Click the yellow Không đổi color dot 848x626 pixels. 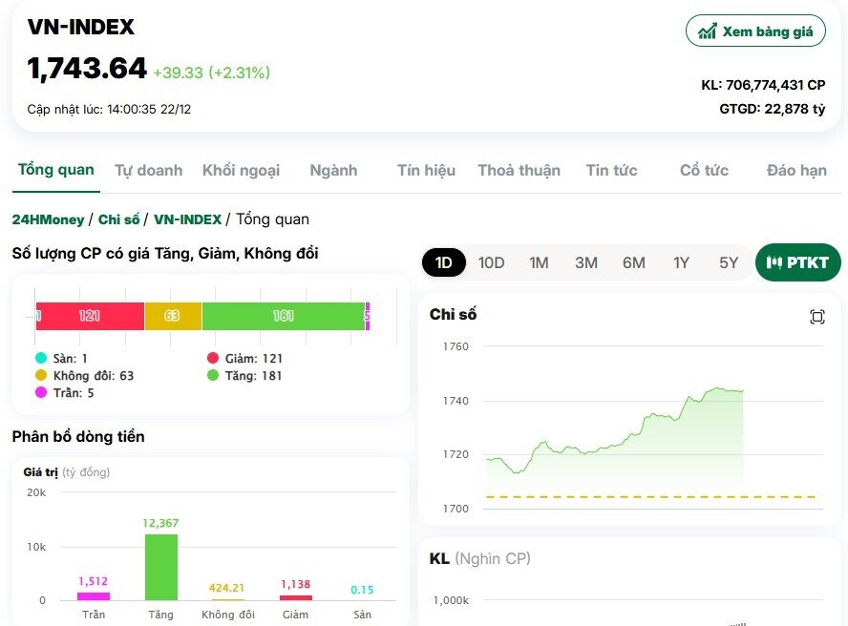pos(41,376)
